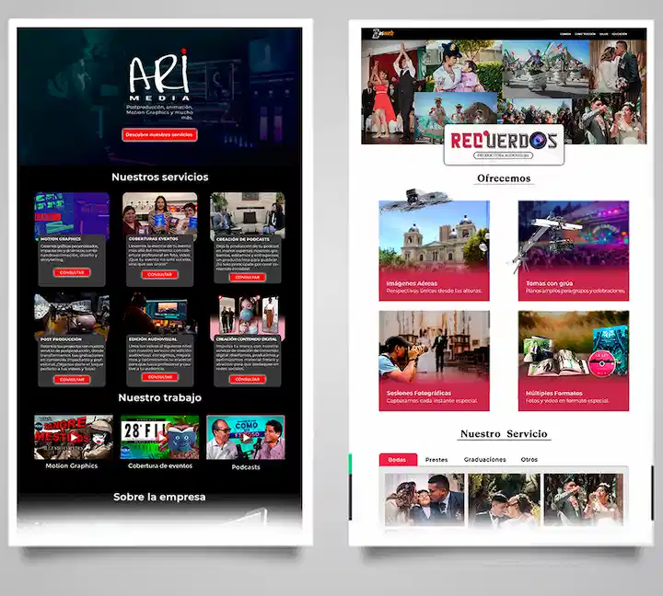
Task: Play the Sangre Mestiza Motion Graphics video
Action: click(x=74, y=437)
